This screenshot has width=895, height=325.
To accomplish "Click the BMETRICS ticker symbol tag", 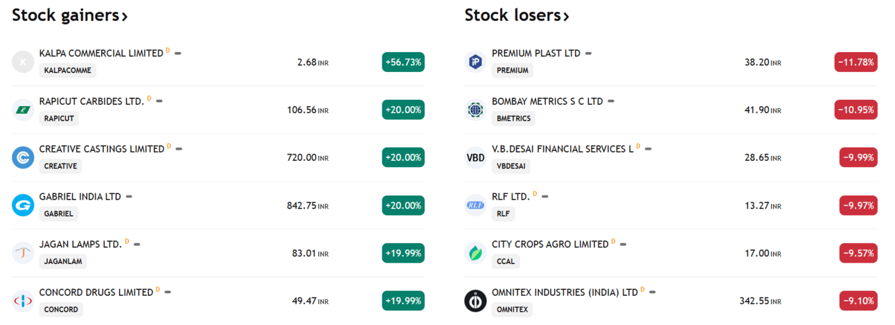I will coord(513,118).
